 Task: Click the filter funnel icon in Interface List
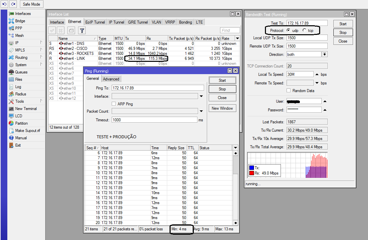pyautogui.click(x=82, y=31)
